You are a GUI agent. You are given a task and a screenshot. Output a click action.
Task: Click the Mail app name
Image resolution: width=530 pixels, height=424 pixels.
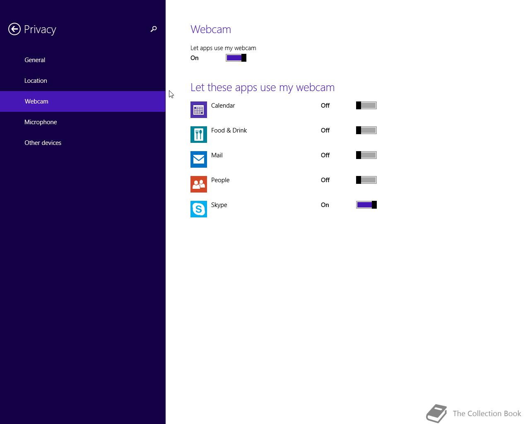[x=217, y=155]
